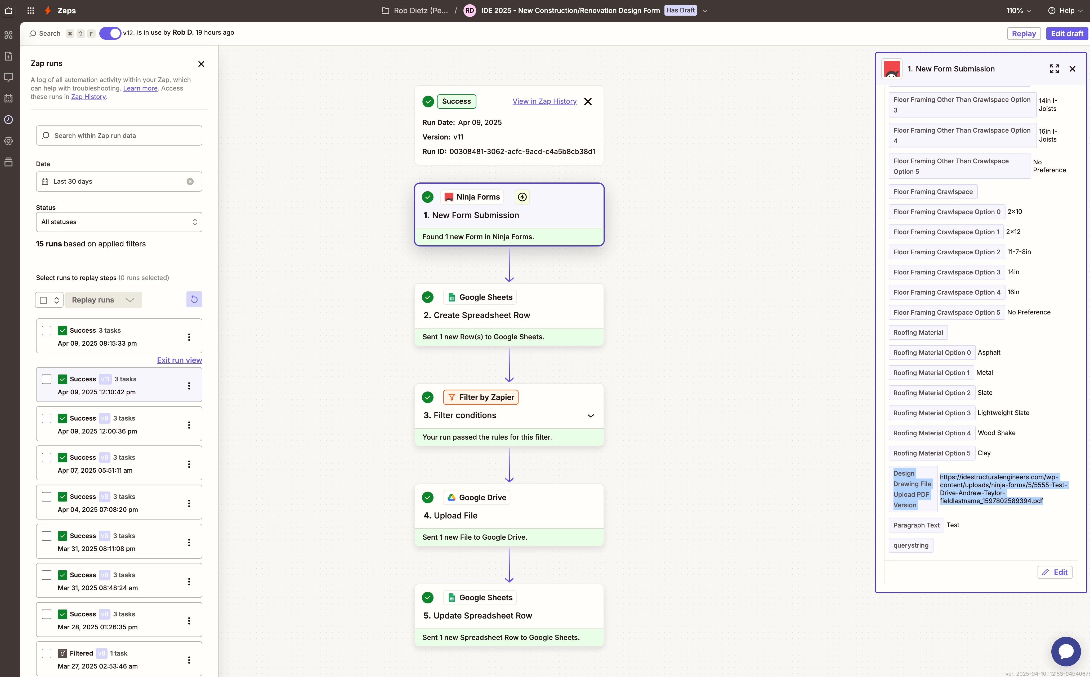Select the Apr 09 12:00:36 pm run checkbox

tap(47, 418)
